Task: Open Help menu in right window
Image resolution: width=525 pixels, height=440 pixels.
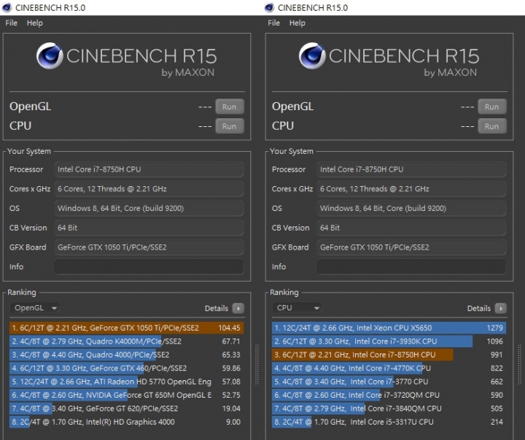Action: click(297, 23)
